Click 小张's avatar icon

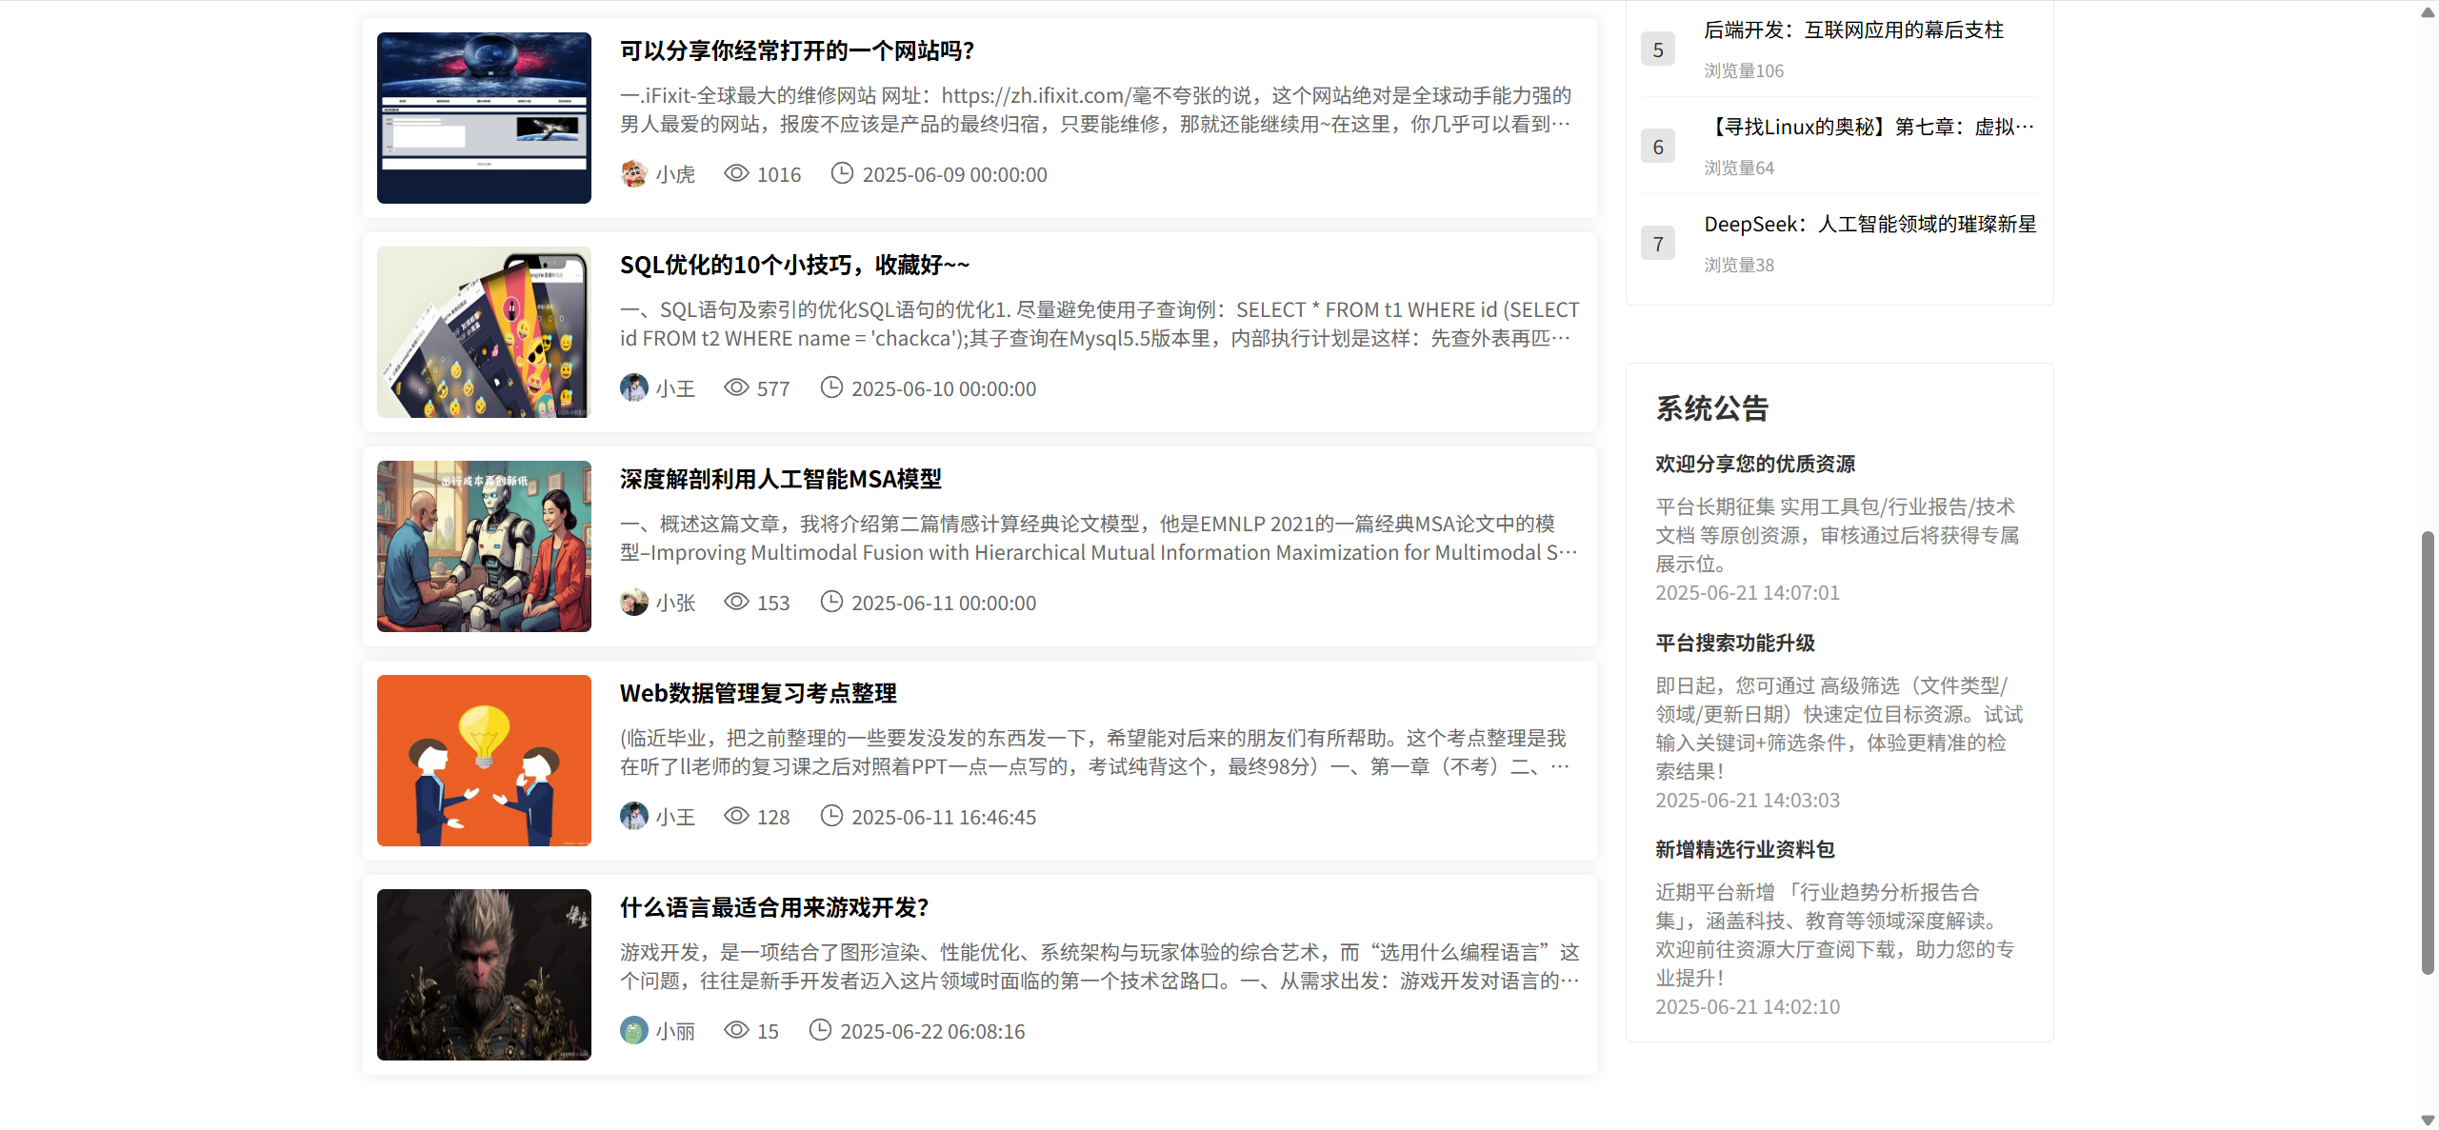click(633, 603)
